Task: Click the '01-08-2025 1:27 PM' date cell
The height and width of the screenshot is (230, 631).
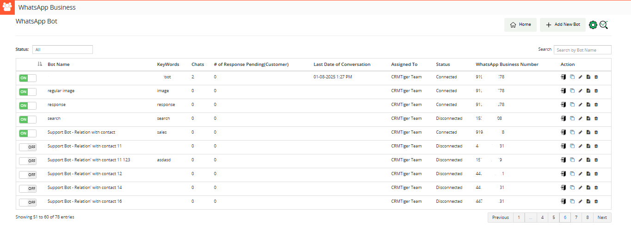Action: pos(333,77)
